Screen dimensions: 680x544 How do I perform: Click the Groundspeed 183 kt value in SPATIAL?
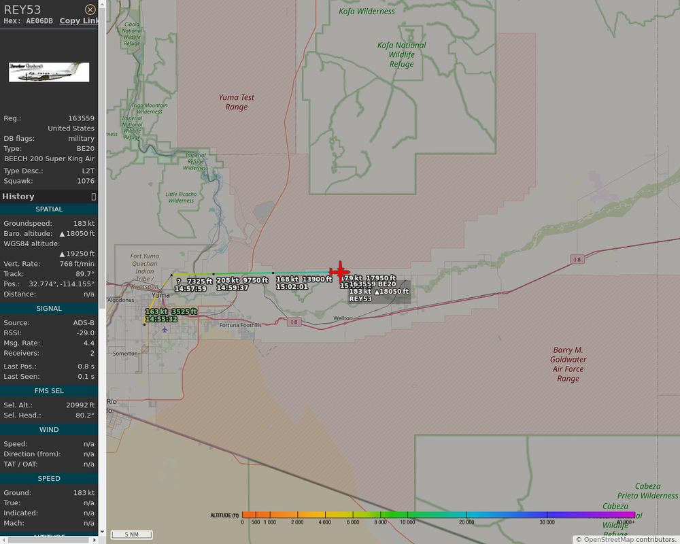(x=84, y=224)
